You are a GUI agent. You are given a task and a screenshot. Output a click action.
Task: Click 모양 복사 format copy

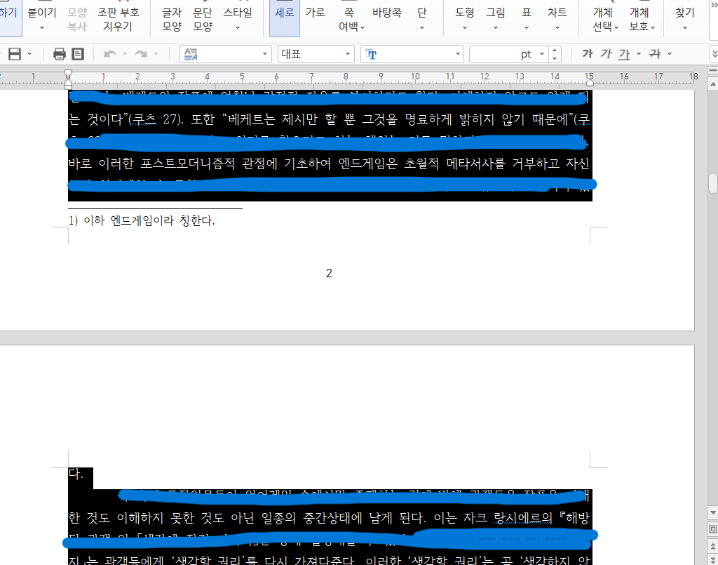click(77, 18)
